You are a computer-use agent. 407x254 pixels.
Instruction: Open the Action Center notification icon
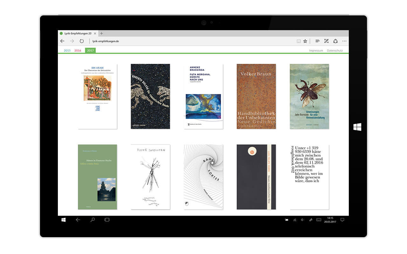342,220
